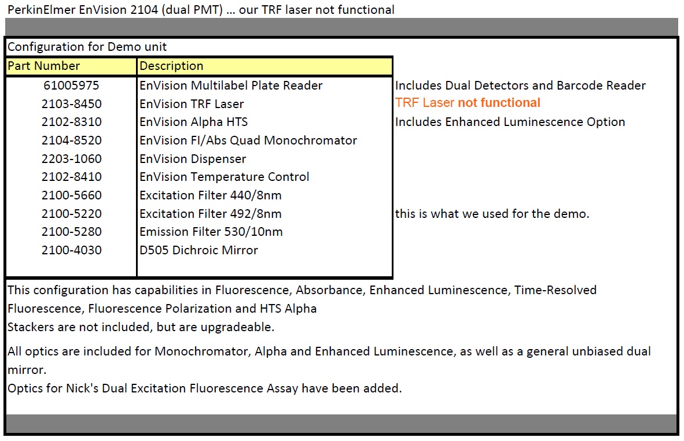Click part number cell 2102-8310
Viewport: 684px width, 441px height.
click(x=72, y=122)
